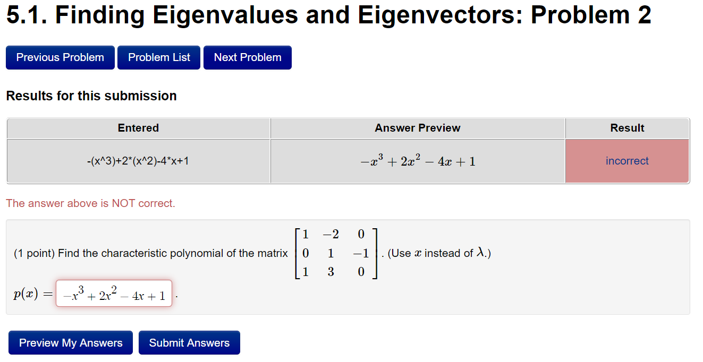Click the (1 point) label
The width and height of the screenshot is (703, 362).
coord(29,253)
